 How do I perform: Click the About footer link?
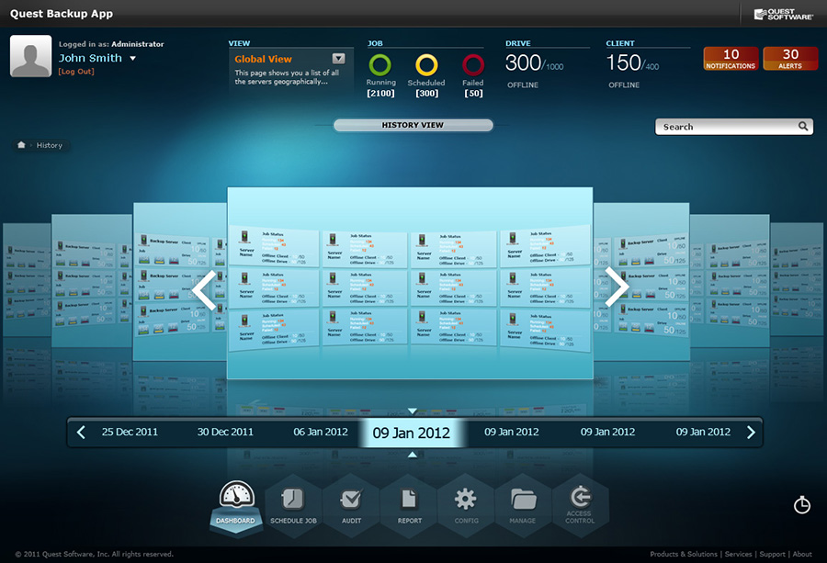point(802,554)
